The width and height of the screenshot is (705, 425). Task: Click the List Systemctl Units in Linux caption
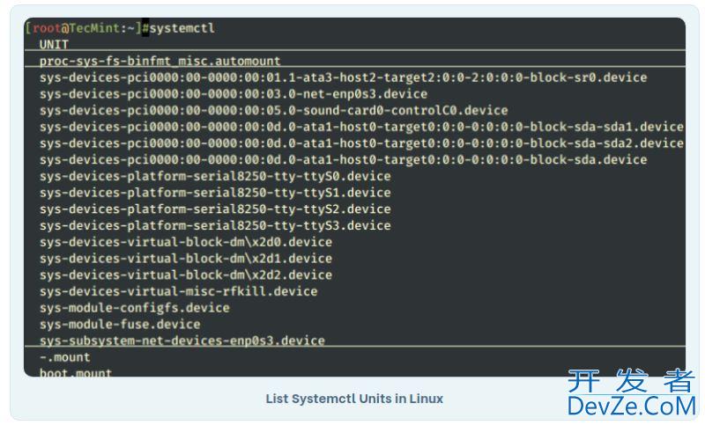[354, 399]
